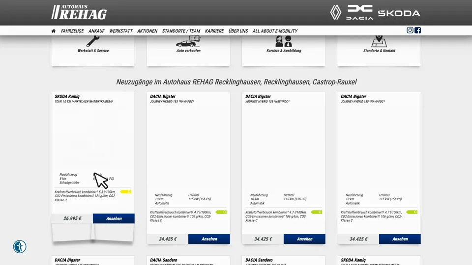Click the Skoda brand logo
The image size is (472, 265).
399,13
